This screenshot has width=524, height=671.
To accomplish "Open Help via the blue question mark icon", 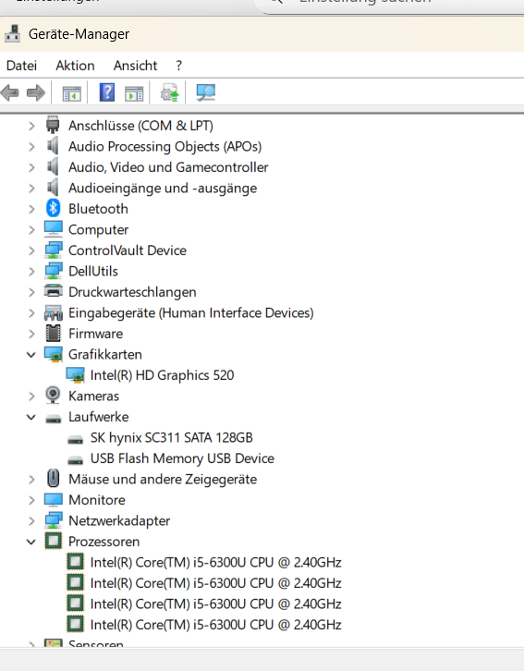I will point(107,92).
